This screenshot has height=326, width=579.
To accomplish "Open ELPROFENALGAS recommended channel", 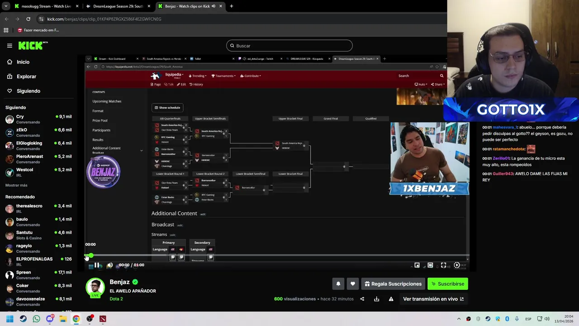I will [x=39, y=262].
